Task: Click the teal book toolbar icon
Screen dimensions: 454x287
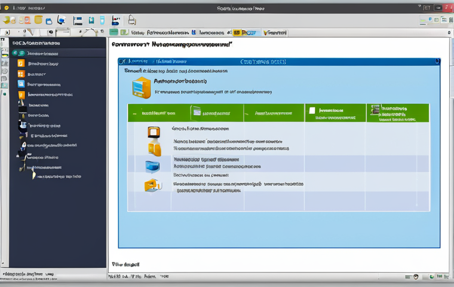Action: (91, 20)
